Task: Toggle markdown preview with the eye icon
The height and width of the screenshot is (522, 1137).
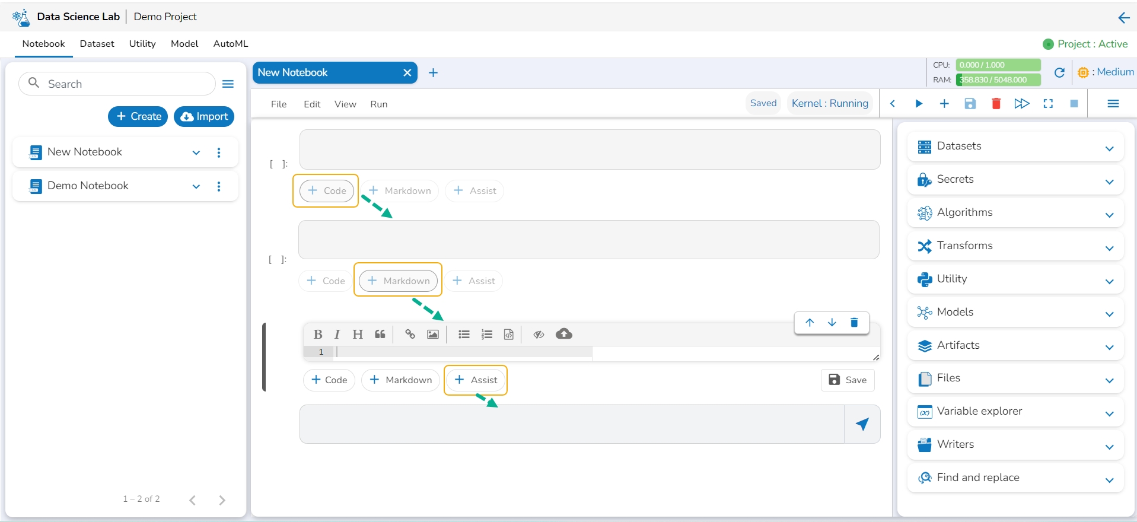Action: tap(539, 335)
